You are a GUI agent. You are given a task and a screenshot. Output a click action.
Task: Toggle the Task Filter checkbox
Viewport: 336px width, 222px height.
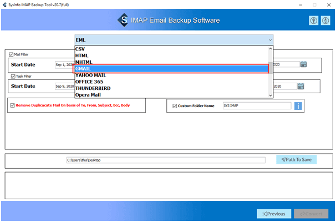pyautogui.click(x=11, y=76)
